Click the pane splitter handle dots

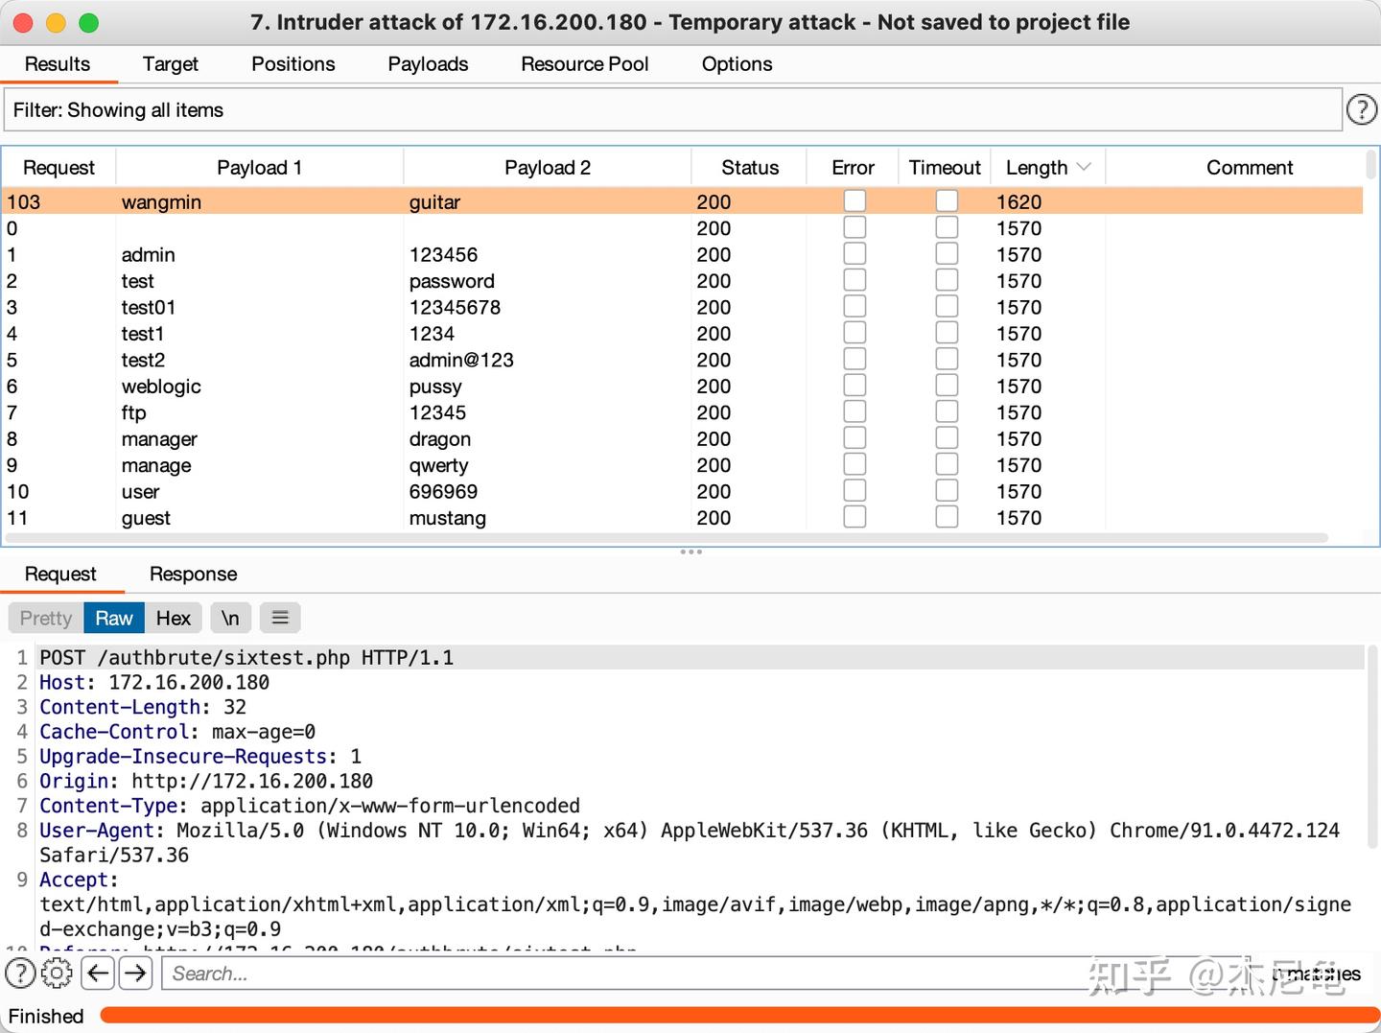tap(690, 552)
